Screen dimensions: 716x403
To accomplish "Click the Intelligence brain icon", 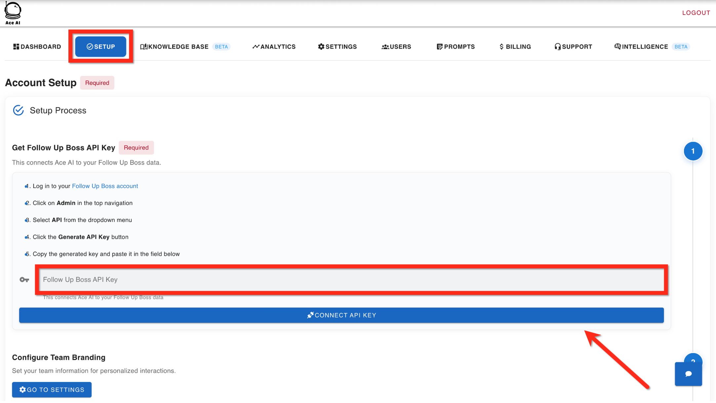I will pyautogui.click(x=617, y=47).
